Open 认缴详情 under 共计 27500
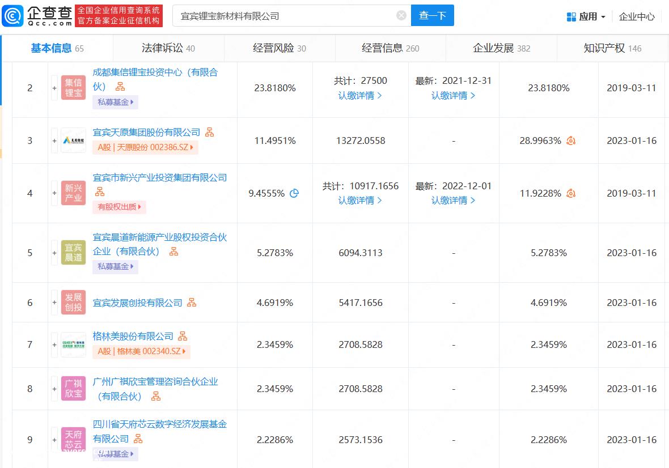The width and height of the screenshot is (669, 468). tap(359, 96)
